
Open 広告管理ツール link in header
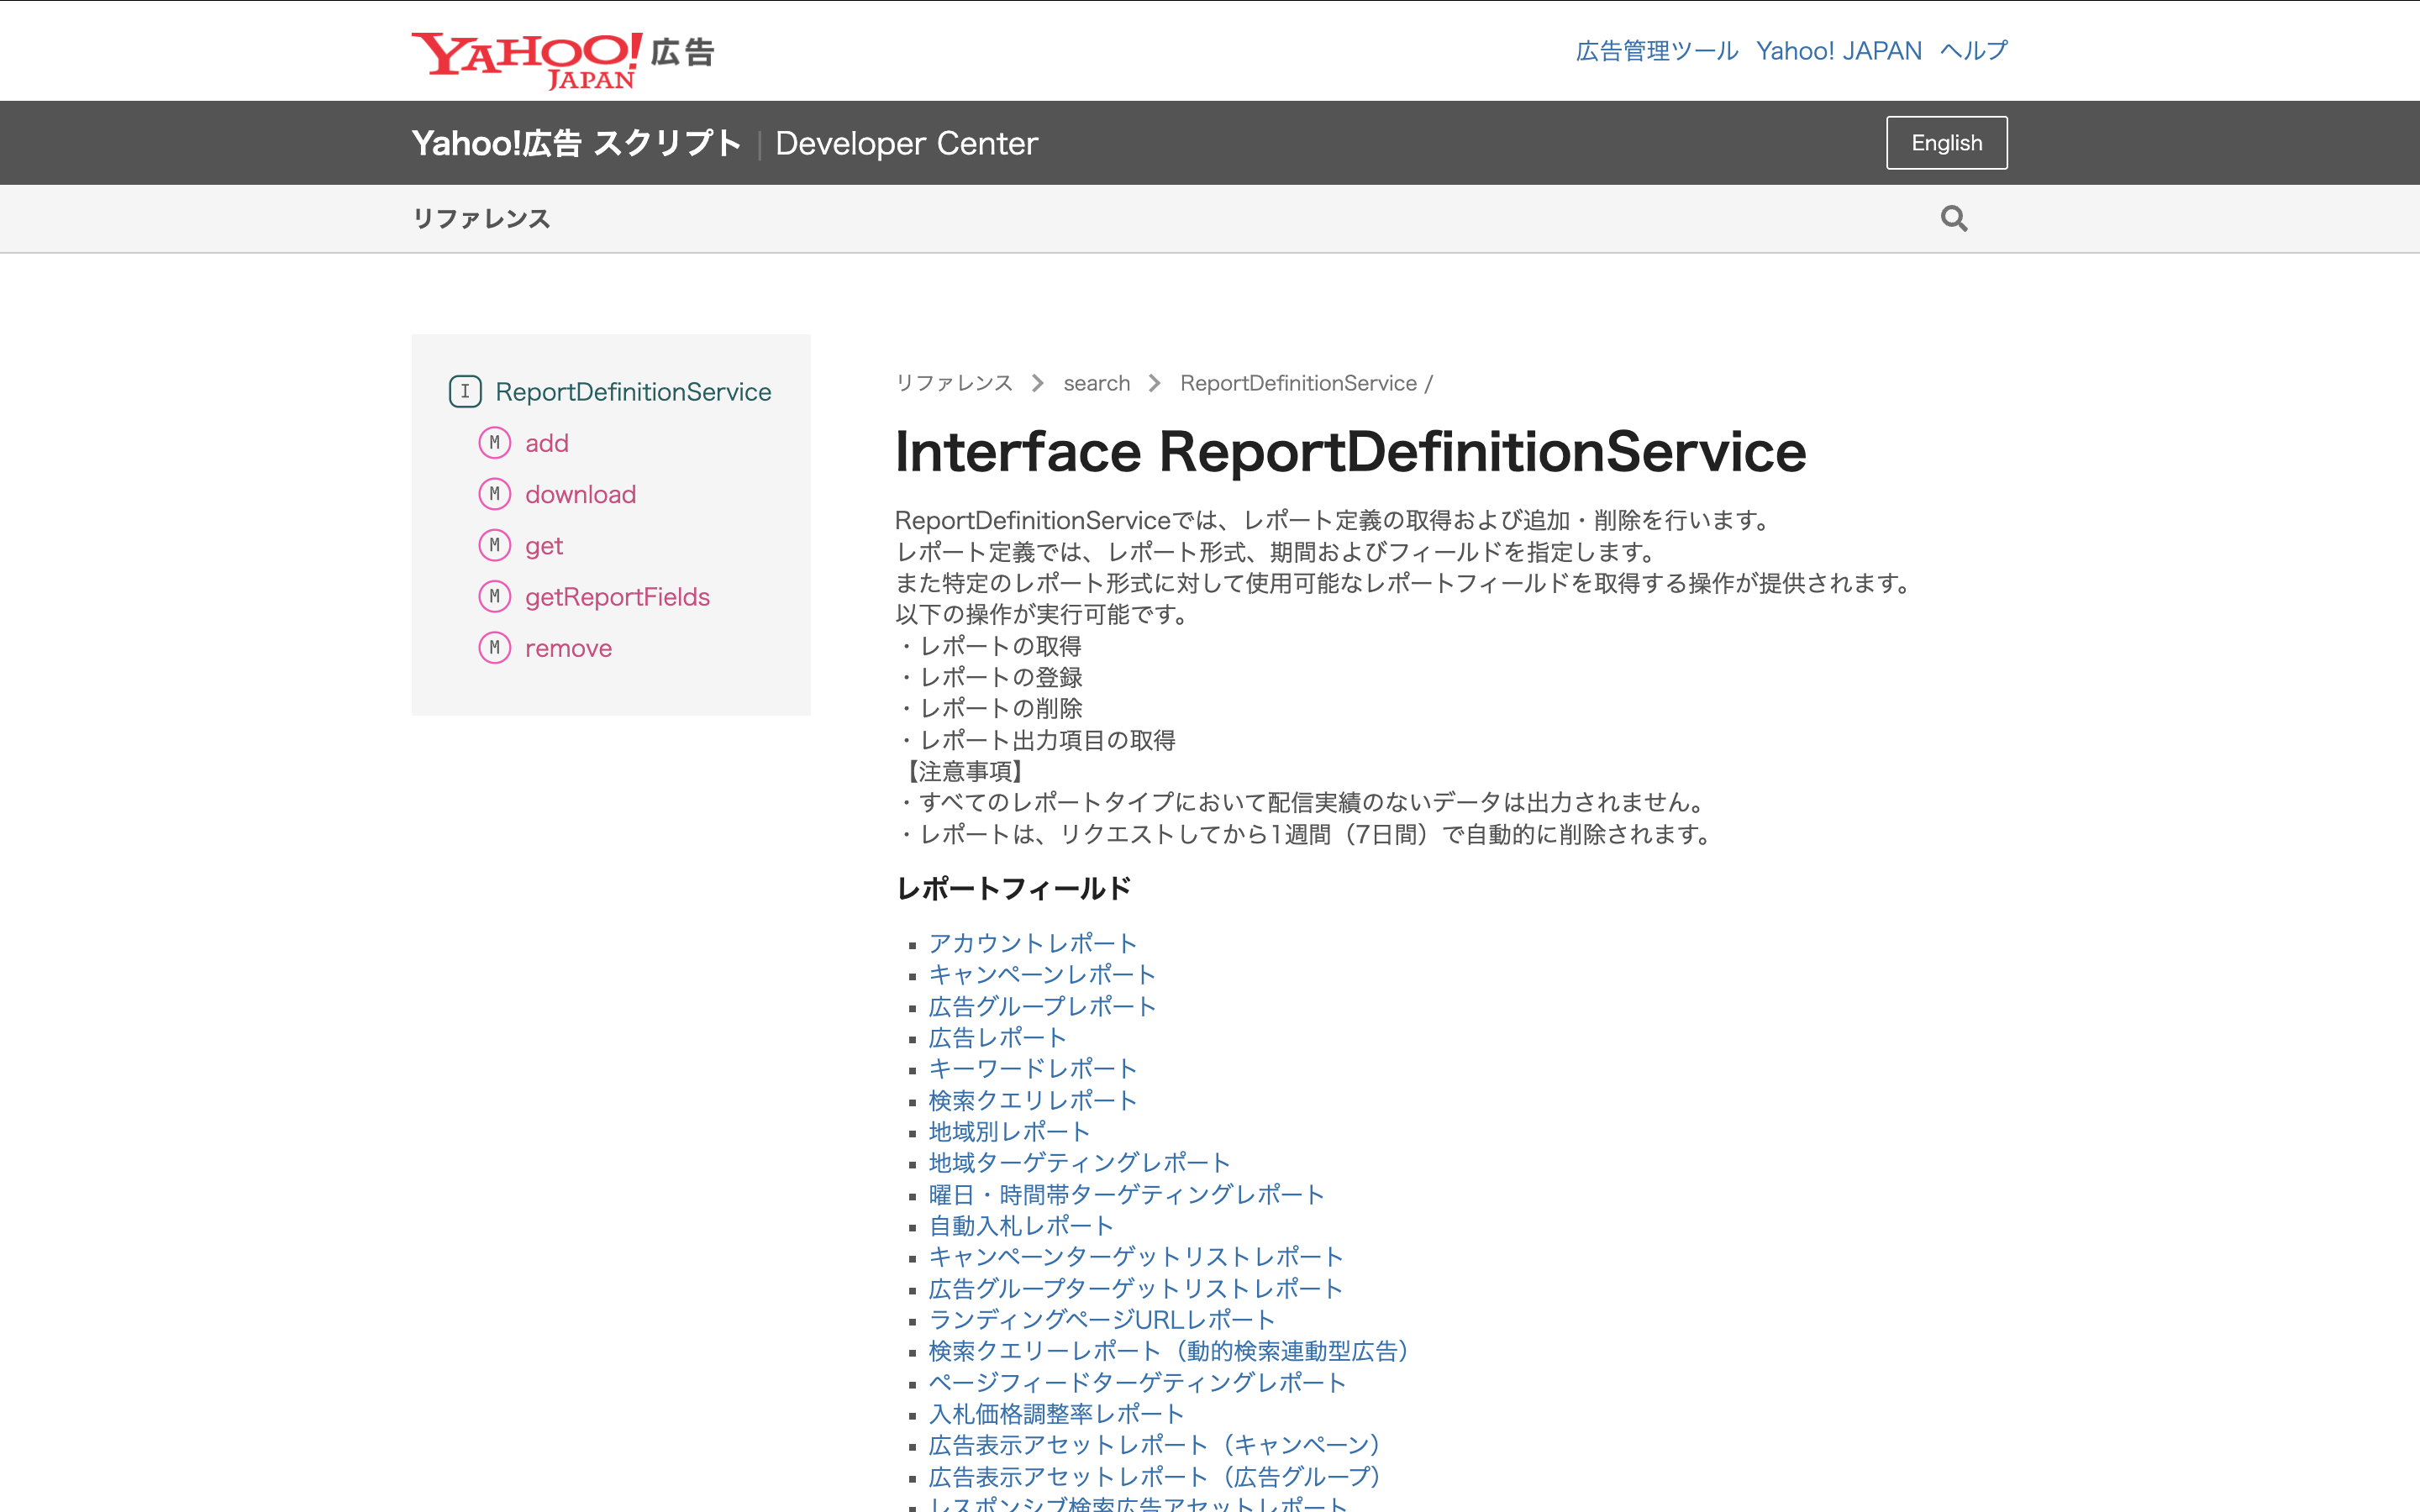coord(1657,51)
